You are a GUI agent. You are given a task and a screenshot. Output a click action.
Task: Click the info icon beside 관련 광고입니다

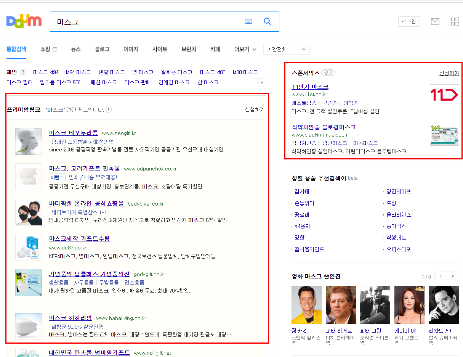[109, 110]
